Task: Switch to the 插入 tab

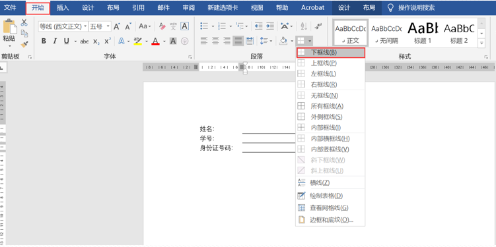Action: tap(63, 7)
